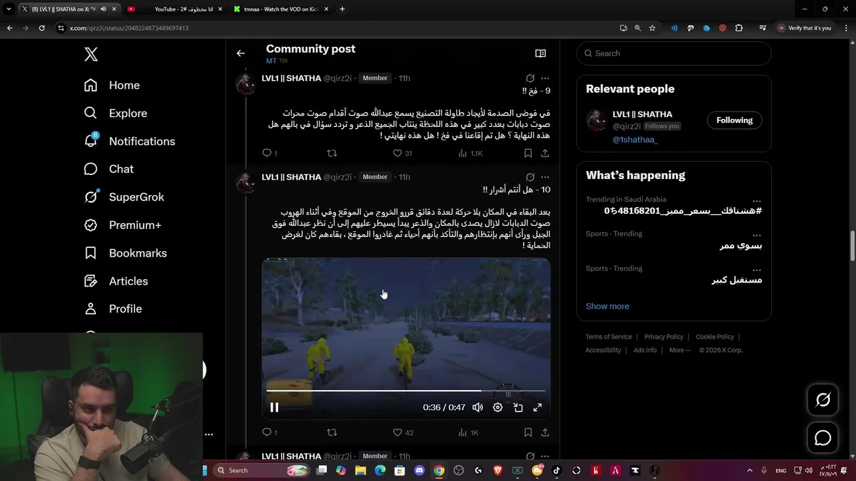Reload the page

(41, 28)
